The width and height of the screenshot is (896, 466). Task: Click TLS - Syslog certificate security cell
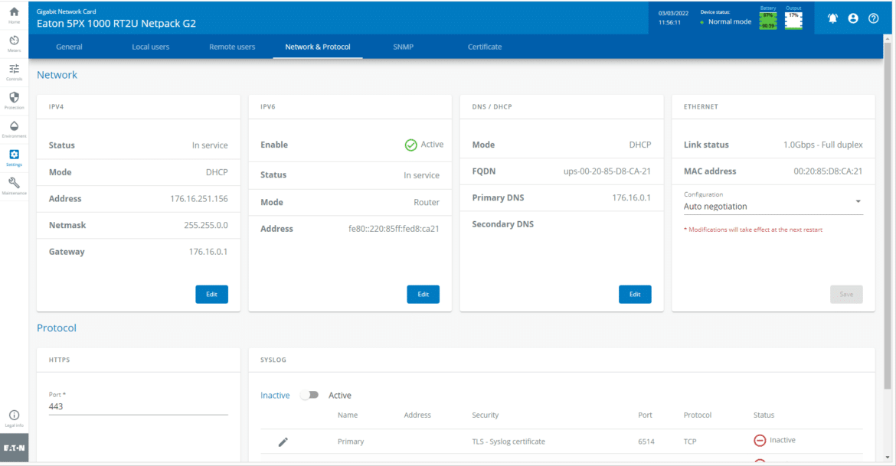point(508,442)
